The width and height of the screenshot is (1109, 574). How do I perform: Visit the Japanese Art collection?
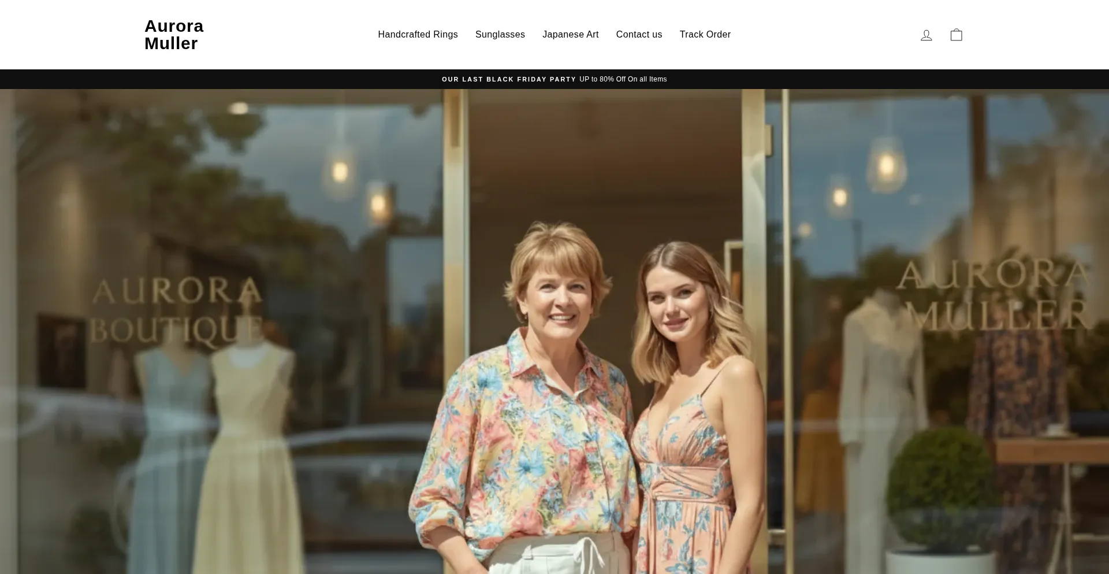pos(570,35)
